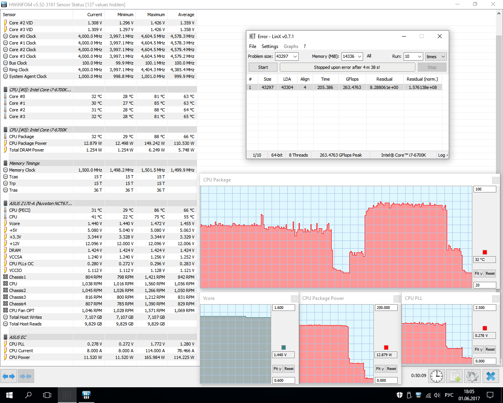The height and width of the screenshot is (403, 503).
Task: Open the Action Center notification icon
Action: (x=490, y=395)
